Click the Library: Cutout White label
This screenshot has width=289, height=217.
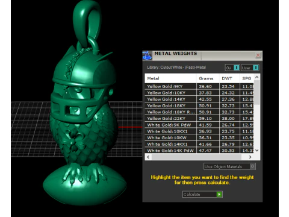point(176,68)
